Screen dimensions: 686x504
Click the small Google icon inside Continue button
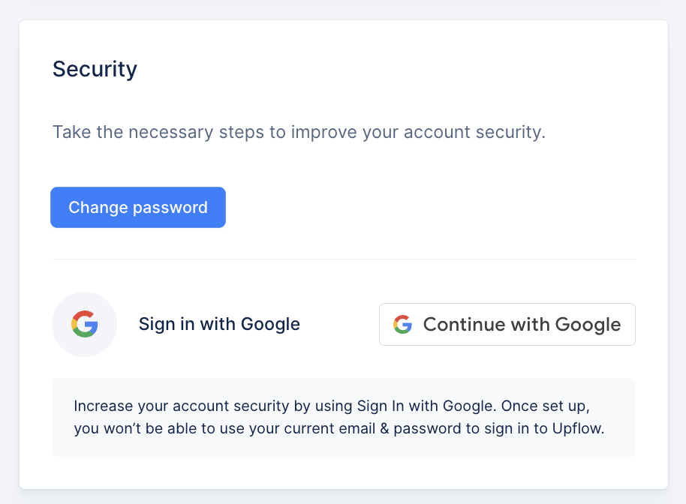tap(402, 324)
